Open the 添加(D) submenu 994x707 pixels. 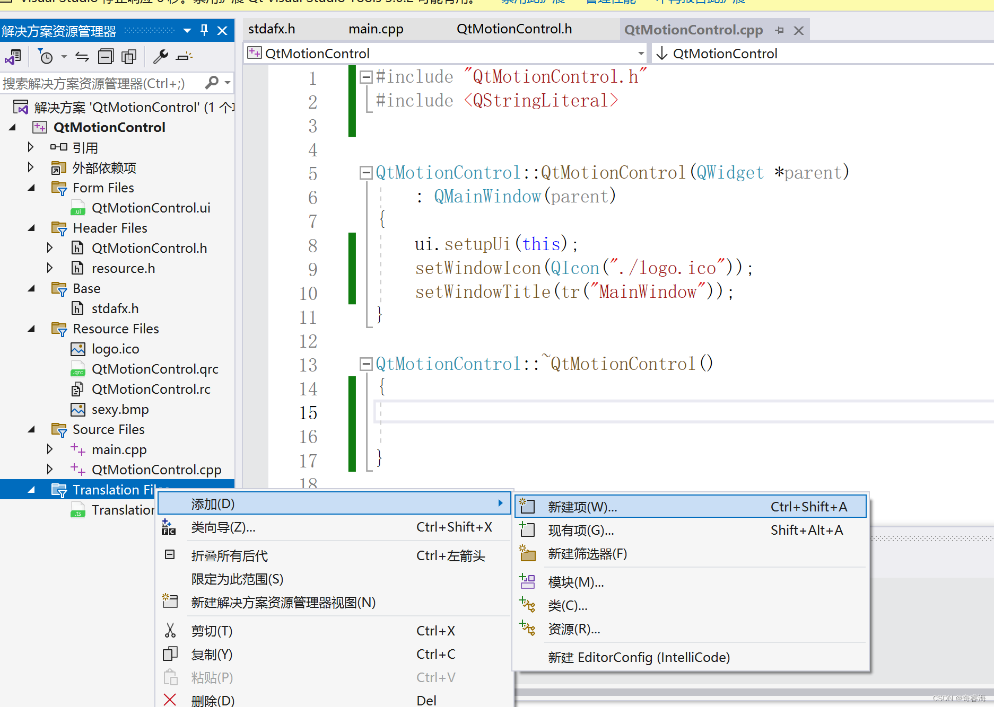pos(334,503)
